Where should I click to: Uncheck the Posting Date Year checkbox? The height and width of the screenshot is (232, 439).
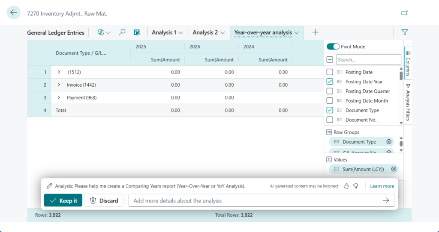[330, 82]
